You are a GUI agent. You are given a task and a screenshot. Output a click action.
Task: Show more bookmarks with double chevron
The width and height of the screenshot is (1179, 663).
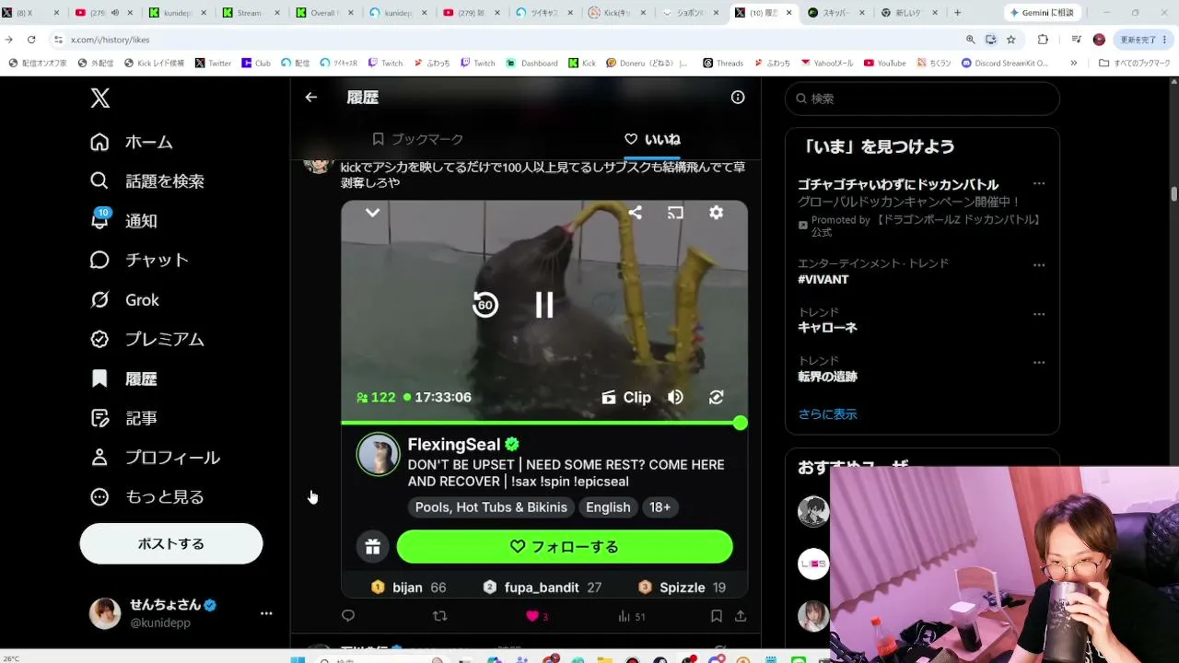[1073, 64]
